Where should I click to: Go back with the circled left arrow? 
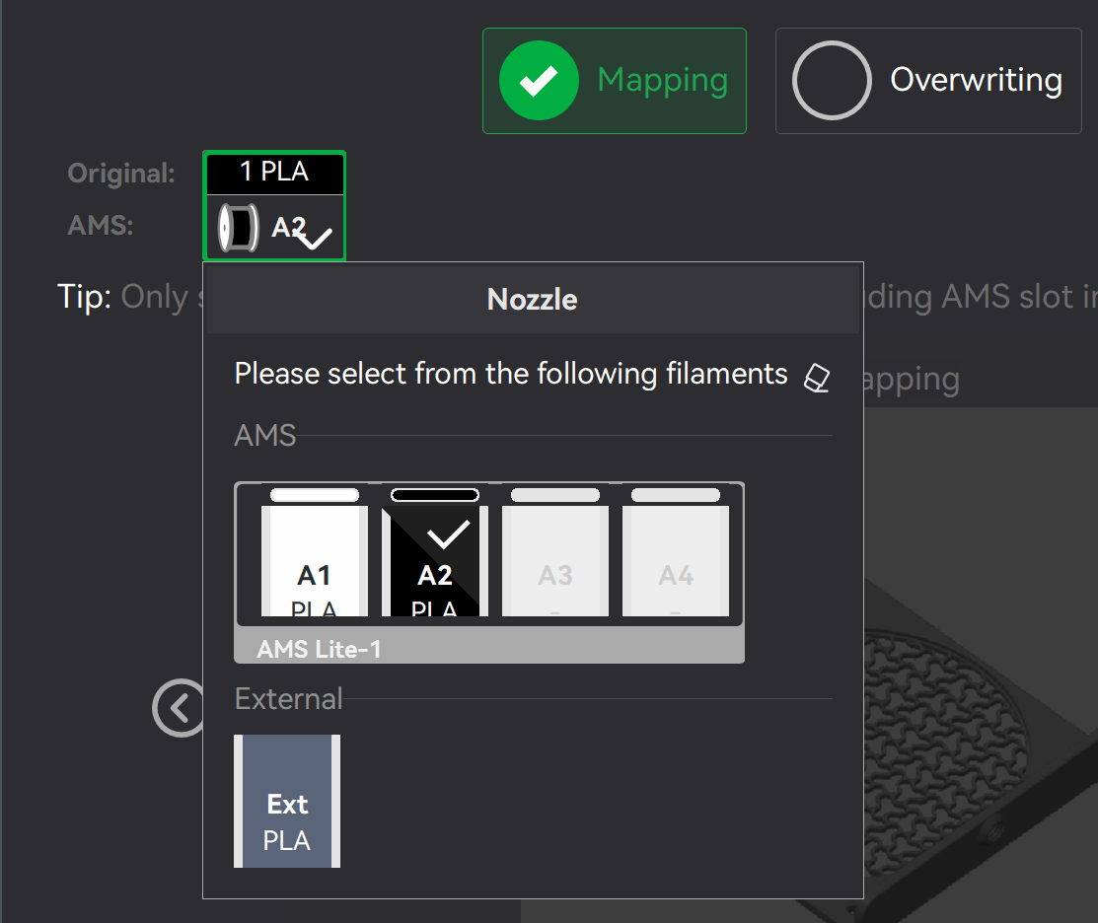tap(180, 708)
